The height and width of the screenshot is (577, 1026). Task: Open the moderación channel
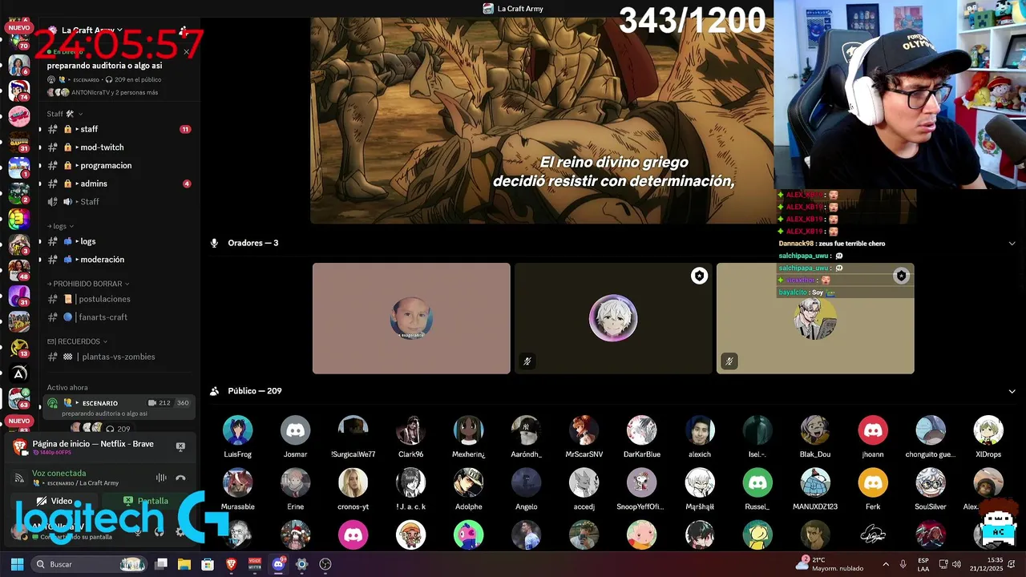(x=119, y=260)
